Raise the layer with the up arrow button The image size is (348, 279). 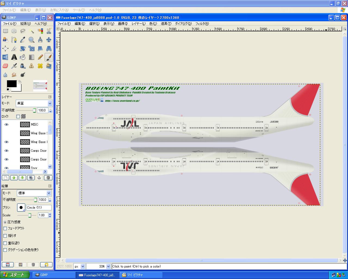[14, 178]
